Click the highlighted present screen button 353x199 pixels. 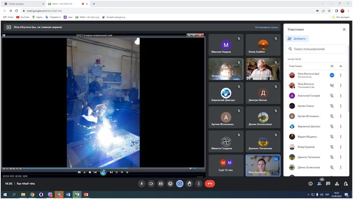pyautogui.click(x=180, y=184)
